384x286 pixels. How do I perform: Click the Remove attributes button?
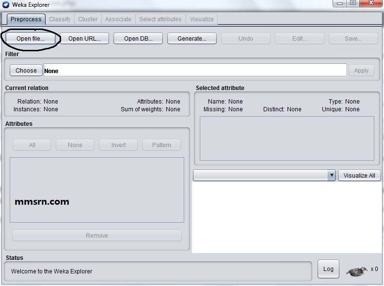click(97, 235)
